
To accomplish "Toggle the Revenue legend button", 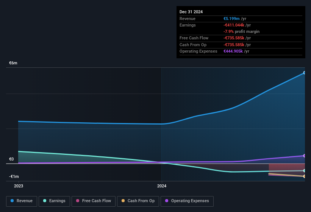I will pos(22,201).
